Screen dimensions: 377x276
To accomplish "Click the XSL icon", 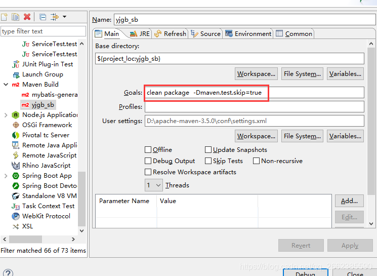I will 16,227.
